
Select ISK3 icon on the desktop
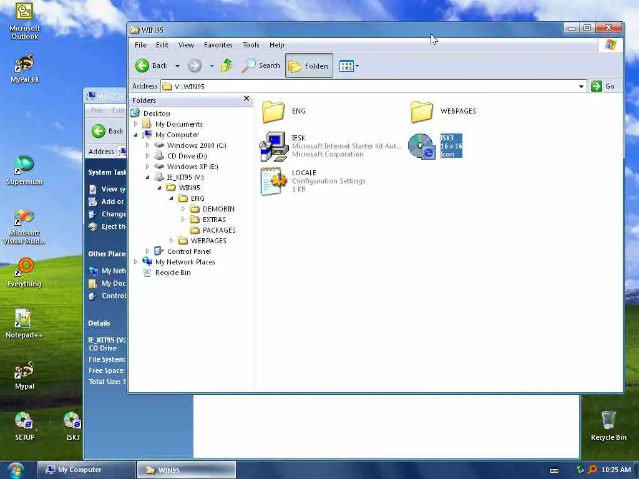pyautogui.click(x=73, y=425)
